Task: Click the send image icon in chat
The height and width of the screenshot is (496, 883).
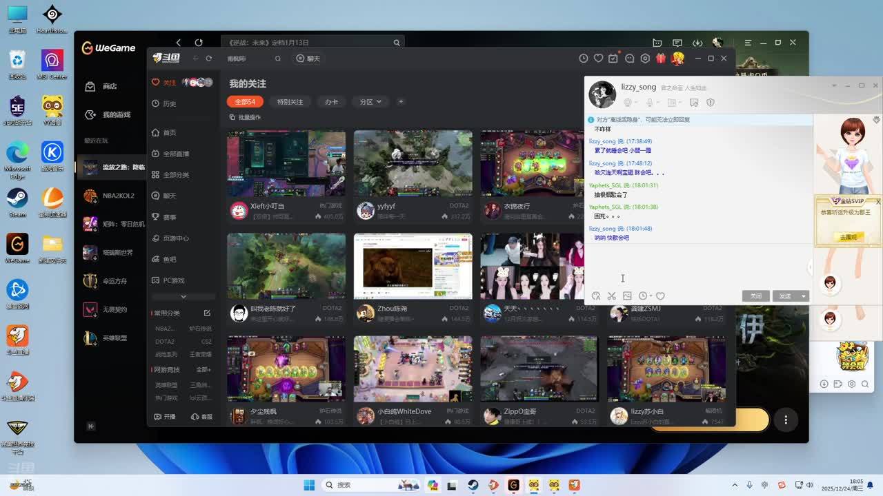Action: [x=627, y=296]
